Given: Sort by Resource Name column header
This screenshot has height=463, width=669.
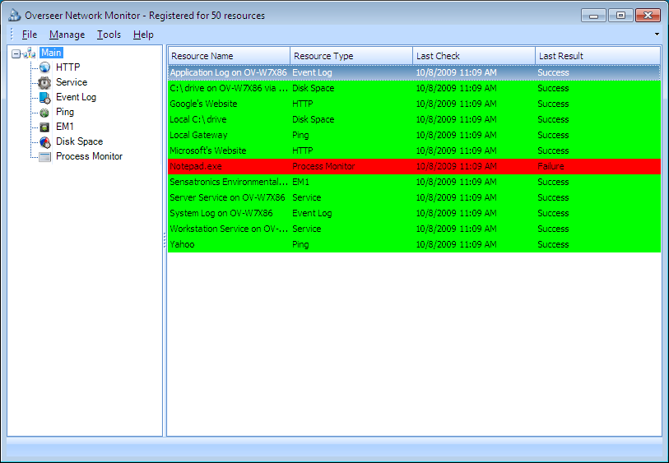Looking at the screenshot, I should click(x=229, y=56).
